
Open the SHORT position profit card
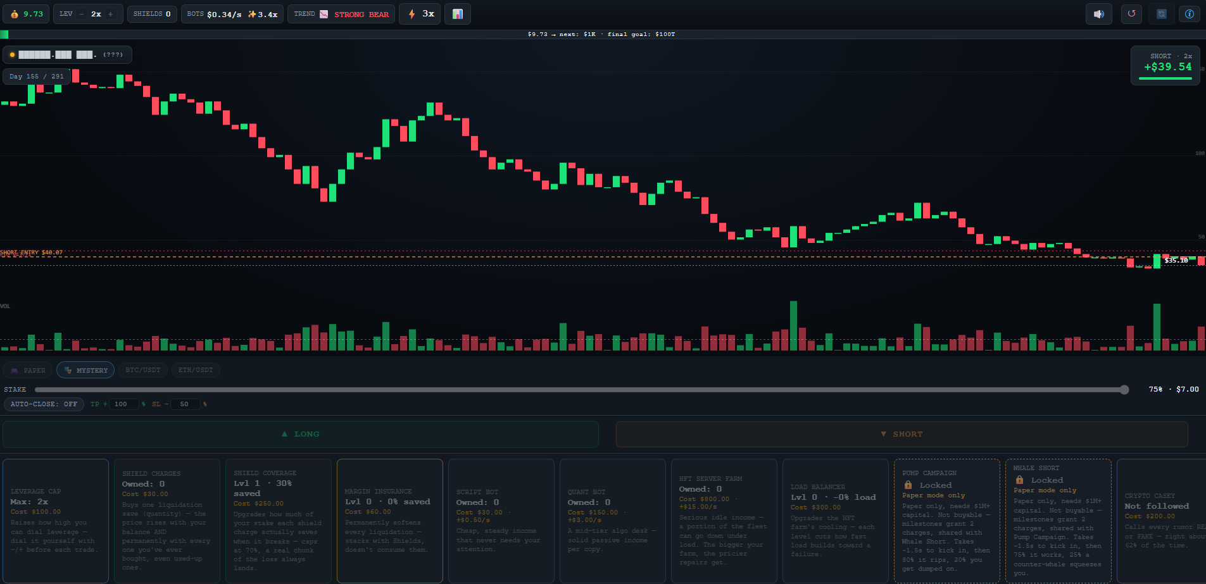[x=1165, y=65]
